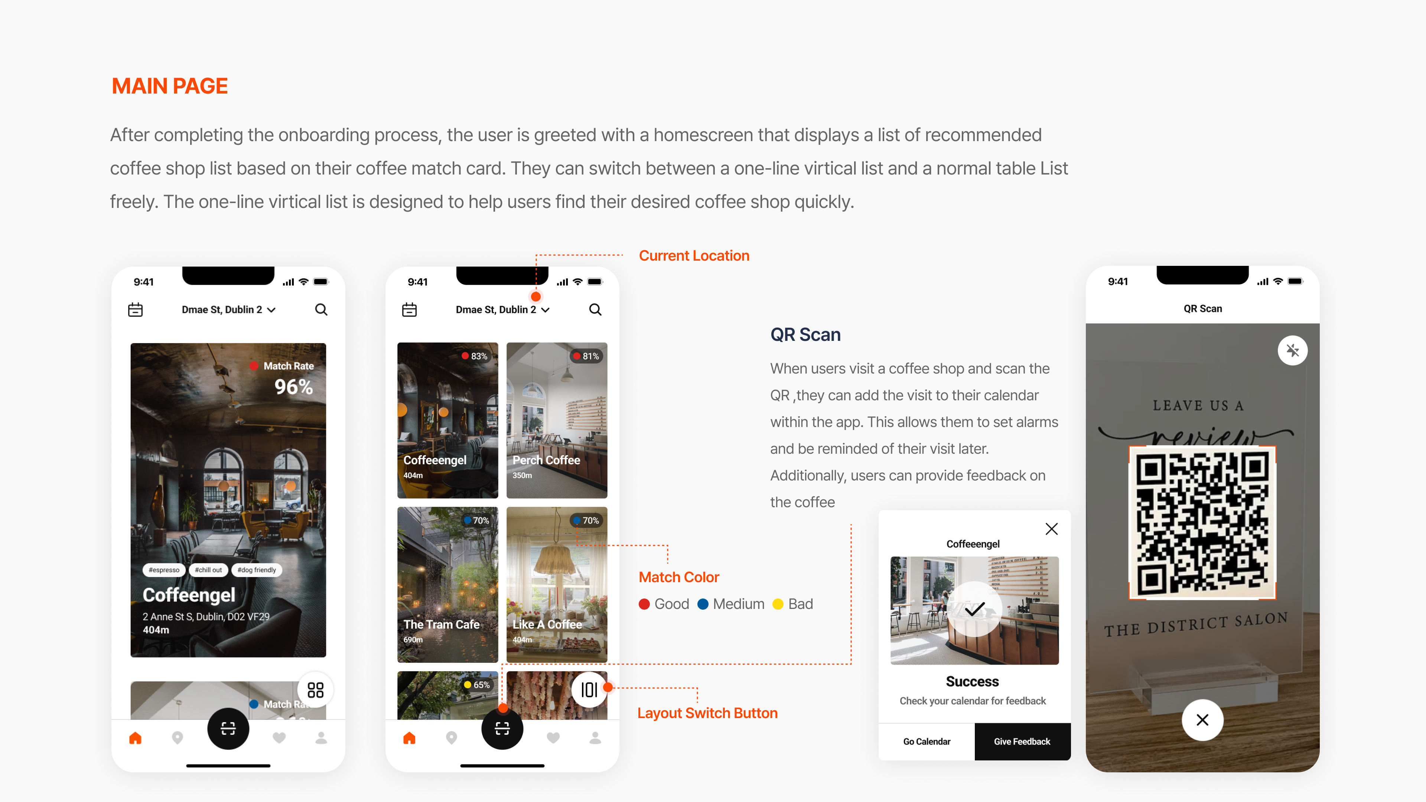Dismiss the QR scanner with the round X button
Viewport: 1426px width, 802px height.
coord(1202,720)
